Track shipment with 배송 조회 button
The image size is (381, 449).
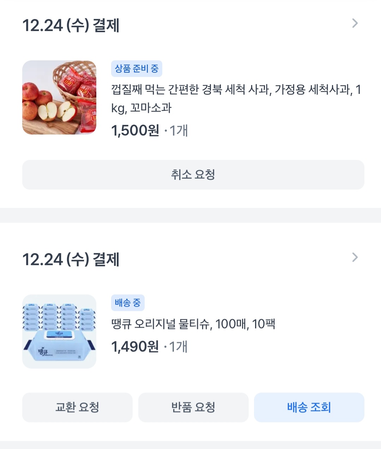point(309,407)
